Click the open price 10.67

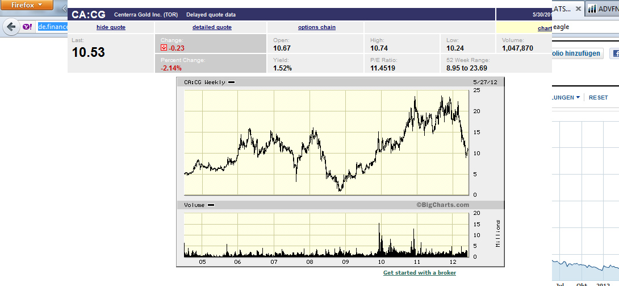click(x=282, y=48)
